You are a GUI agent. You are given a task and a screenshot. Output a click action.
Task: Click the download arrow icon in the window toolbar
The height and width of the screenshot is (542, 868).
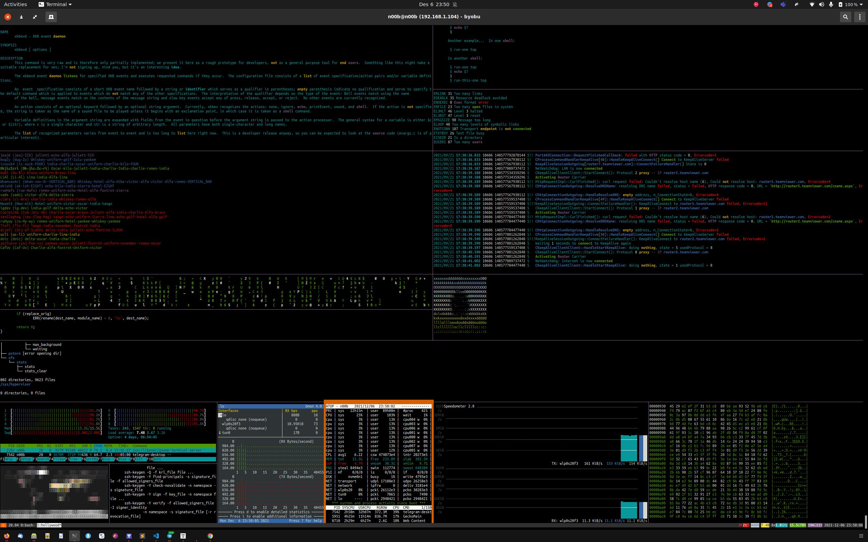tap(21, 17)
